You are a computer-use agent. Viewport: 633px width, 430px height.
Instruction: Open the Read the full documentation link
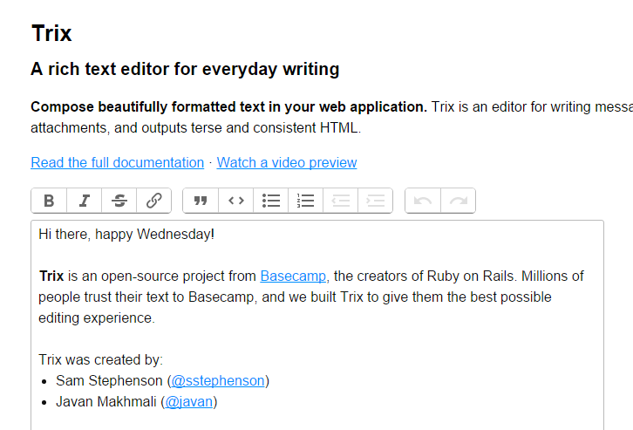click(117, 162)
